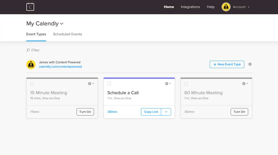
Task: Click the /15min slug text
Action: (35, 112)
